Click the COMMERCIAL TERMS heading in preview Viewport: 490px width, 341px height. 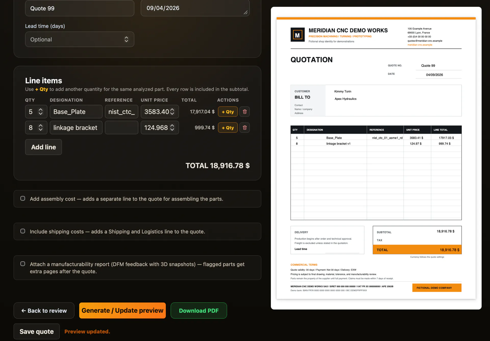tap(304, 265)
